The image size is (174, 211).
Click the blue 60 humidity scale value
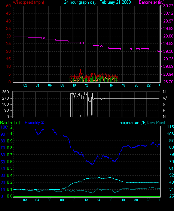3,155
